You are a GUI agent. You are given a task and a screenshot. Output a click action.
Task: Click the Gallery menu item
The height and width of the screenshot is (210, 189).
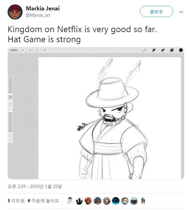click(x=14, y=50)
